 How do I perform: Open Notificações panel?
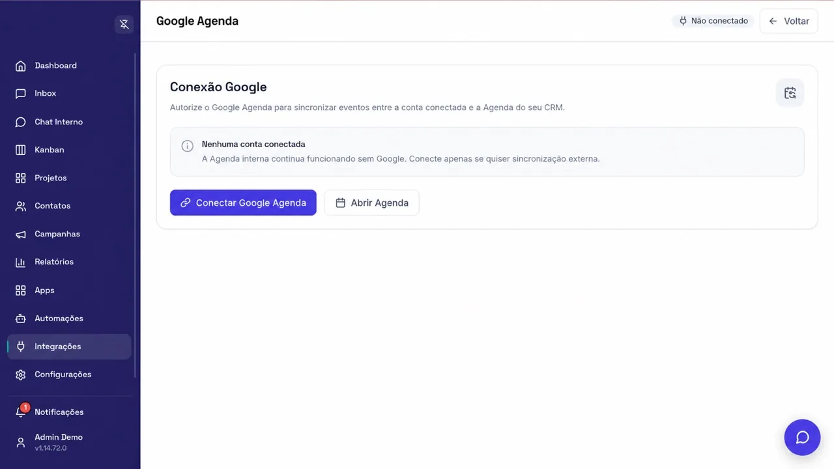point(69,412)
